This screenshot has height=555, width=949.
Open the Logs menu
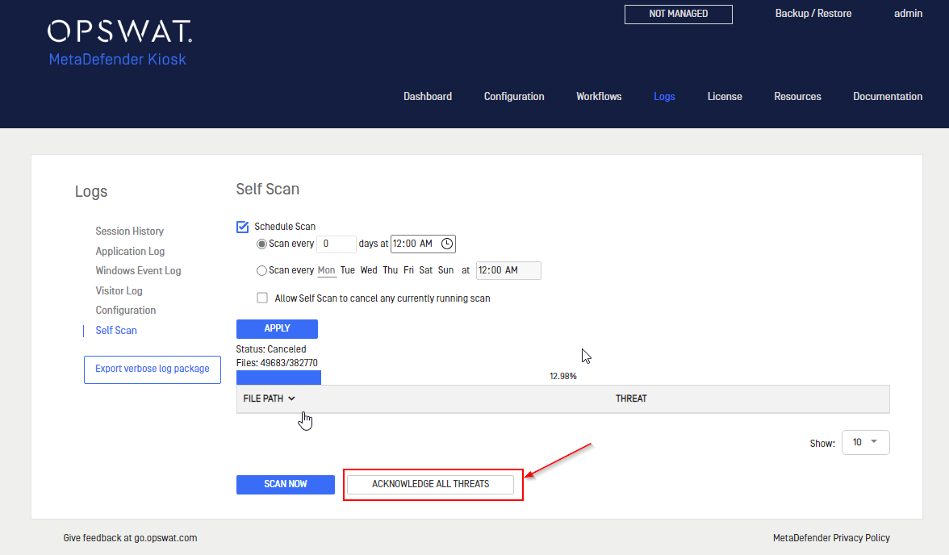click(664, 97)
